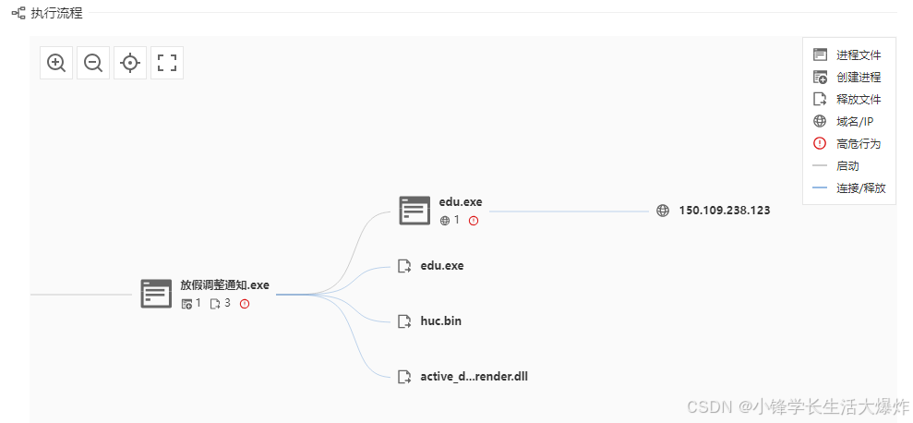
Task: Select the huc.bin file node label
Action: click(440, 321)
